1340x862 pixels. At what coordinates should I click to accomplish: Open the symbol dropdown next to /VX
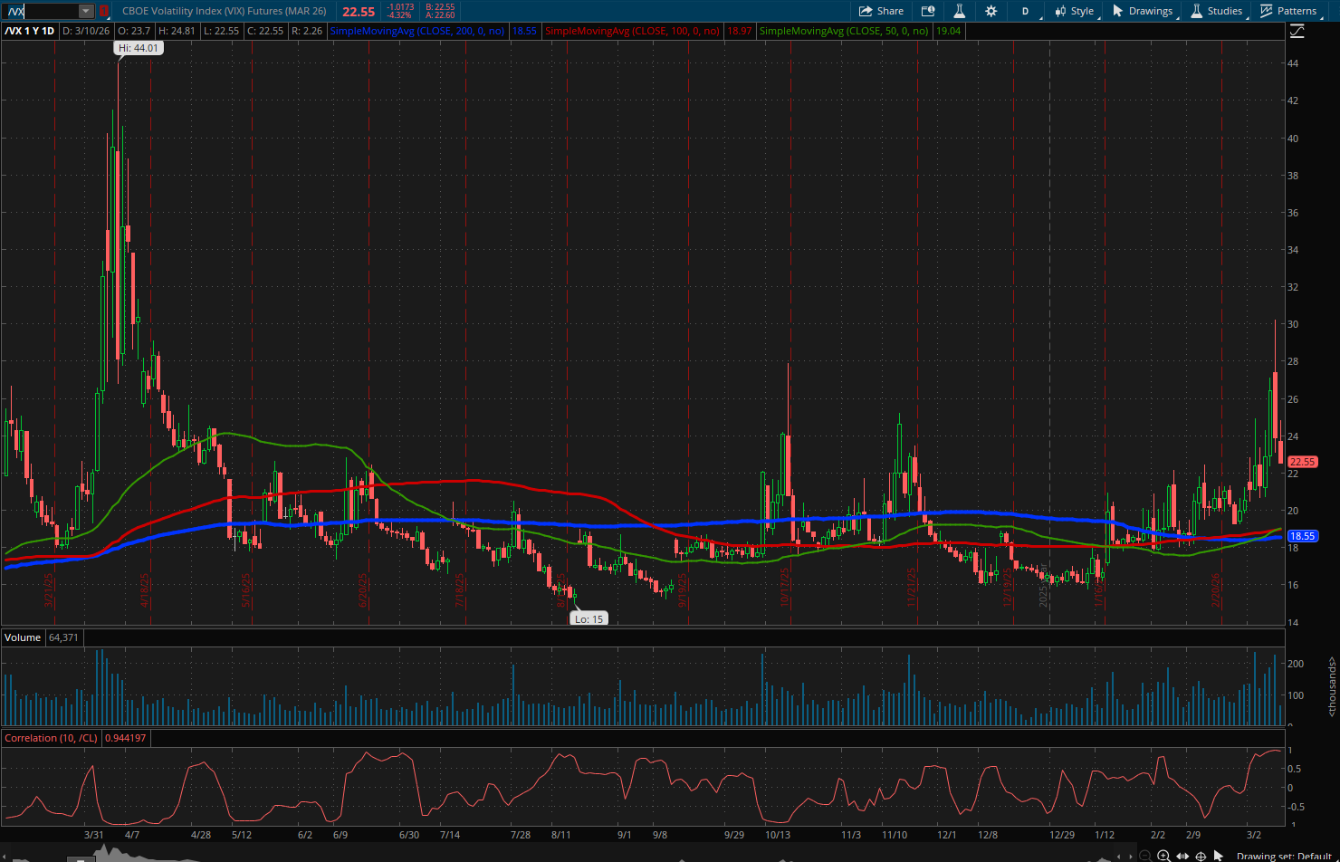click(x=86, y=11)
